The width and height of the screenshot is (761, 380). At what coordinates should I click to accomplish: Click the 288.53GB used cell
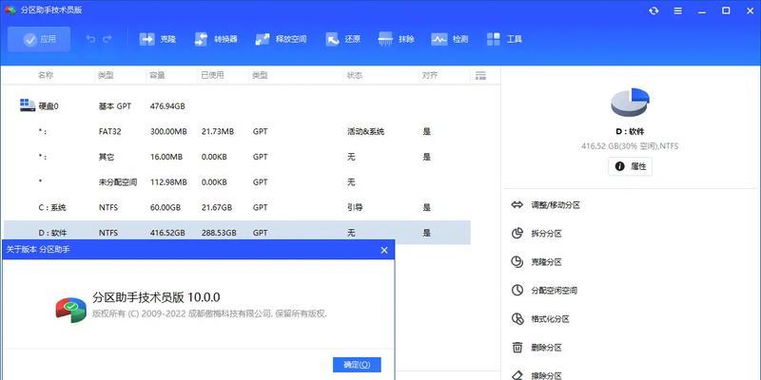(219, 233)
